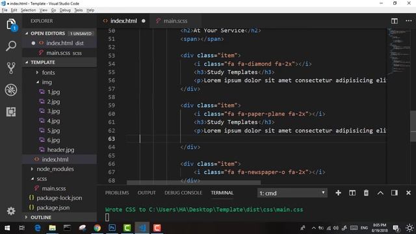Image resolution: width=416 pixels, height=234 pixels.
Task: Open the taskbar clock showing 8:05 PM
Action: click(x=379, y=228)
